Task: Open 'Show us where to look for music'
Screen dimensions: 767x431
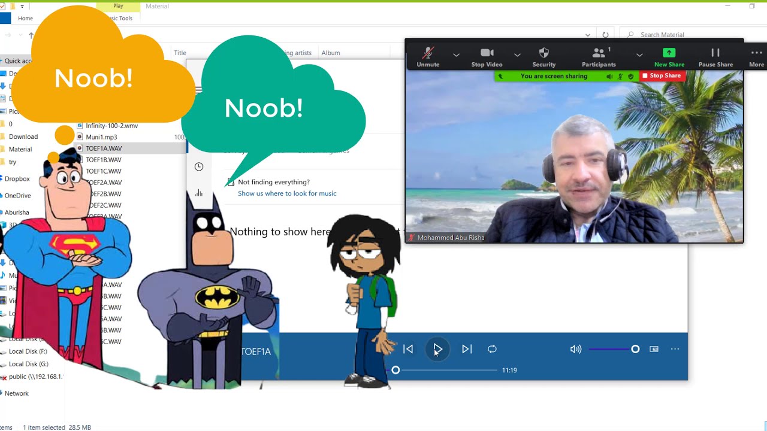Action: [287, 193]
